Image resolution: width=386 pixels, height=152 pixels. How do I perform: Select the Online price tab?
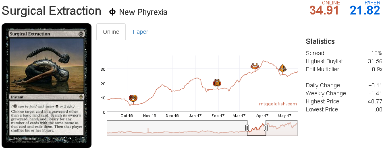(x=111, y=32)
